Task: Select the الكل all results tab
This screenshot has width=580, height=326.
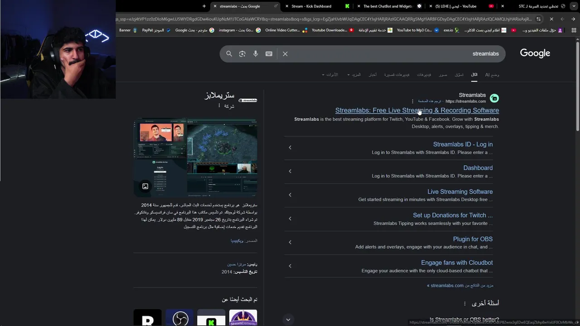Action: pos(474,75)
